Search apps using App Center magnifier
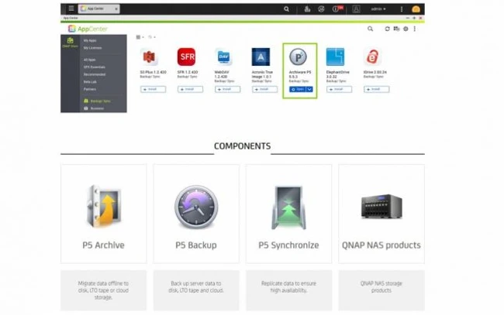The image size is (504, 315). click(x=369, y=29)
